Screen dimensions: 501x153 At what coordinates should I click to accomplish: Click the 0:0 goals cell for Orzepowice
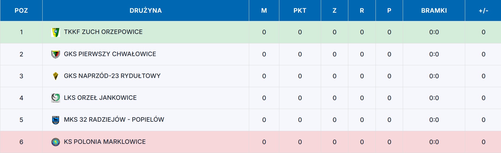(x=434, y=32)
